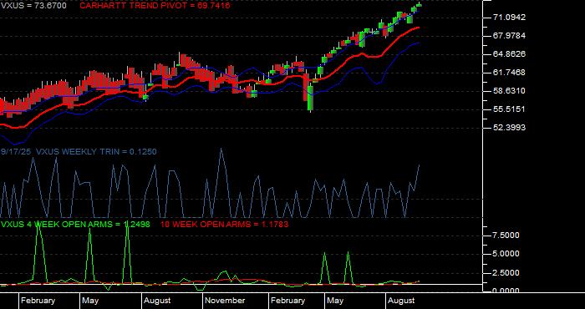Click the 61.7468 price axis value
The width and height of the screenshot is (585, 309).
pos(509,73)
